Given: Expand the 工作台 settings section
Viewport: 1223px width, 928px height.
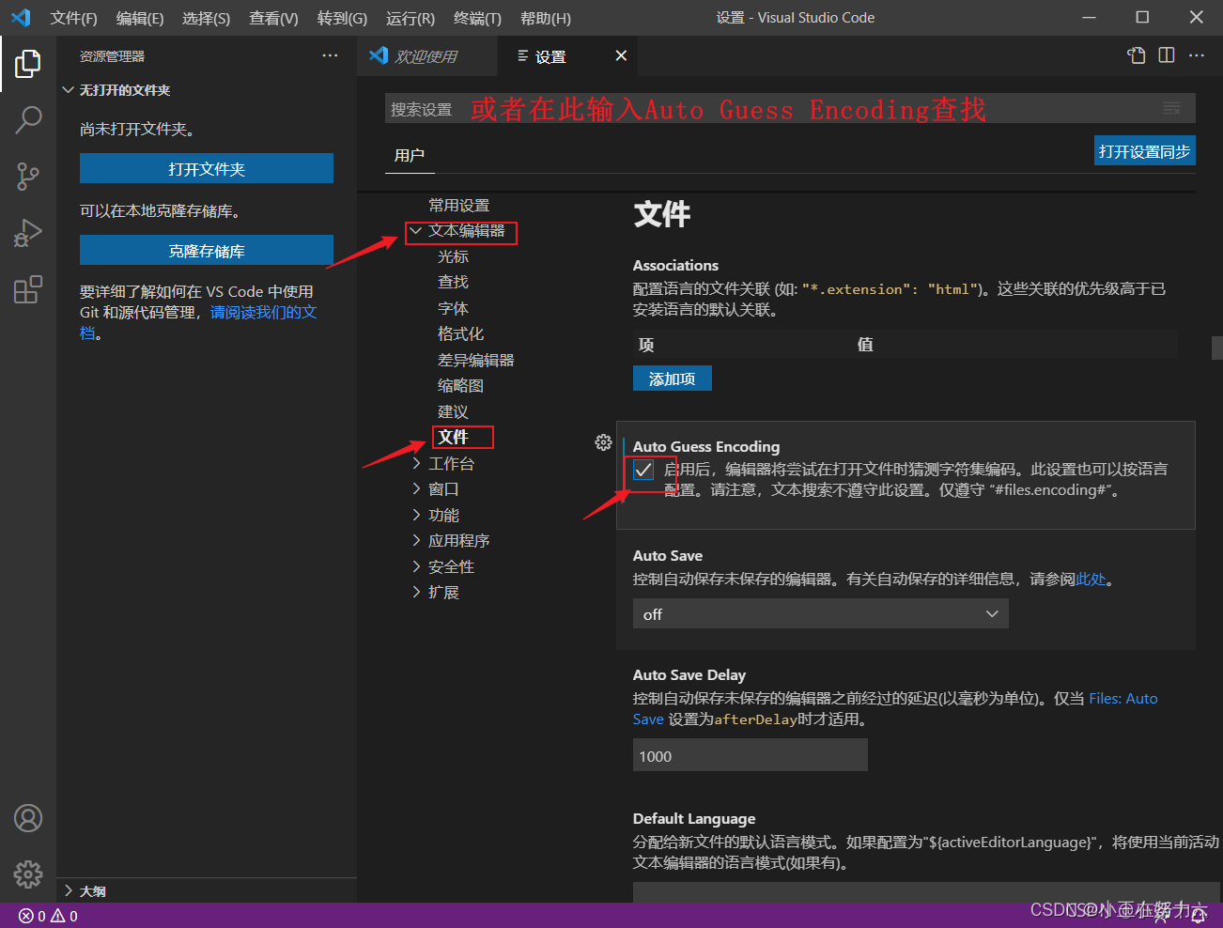Looking at the screenshot, I should [x=416, y=464].
